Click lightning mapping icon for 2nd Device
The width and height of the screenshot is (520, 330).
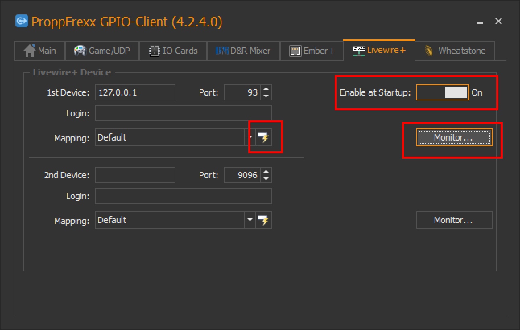pyautogui.click(x=264, y=220)
